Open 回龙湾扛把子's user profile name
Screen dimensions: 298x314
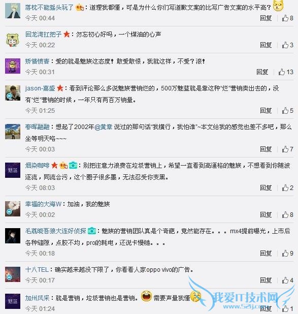[44, 34]
